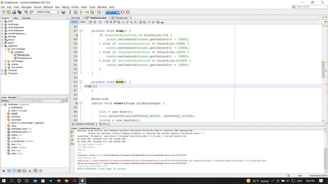Collapse the SnakeGame project node
Image resolution: width=328 pixels, height=184 pixels.
point(2,46)
